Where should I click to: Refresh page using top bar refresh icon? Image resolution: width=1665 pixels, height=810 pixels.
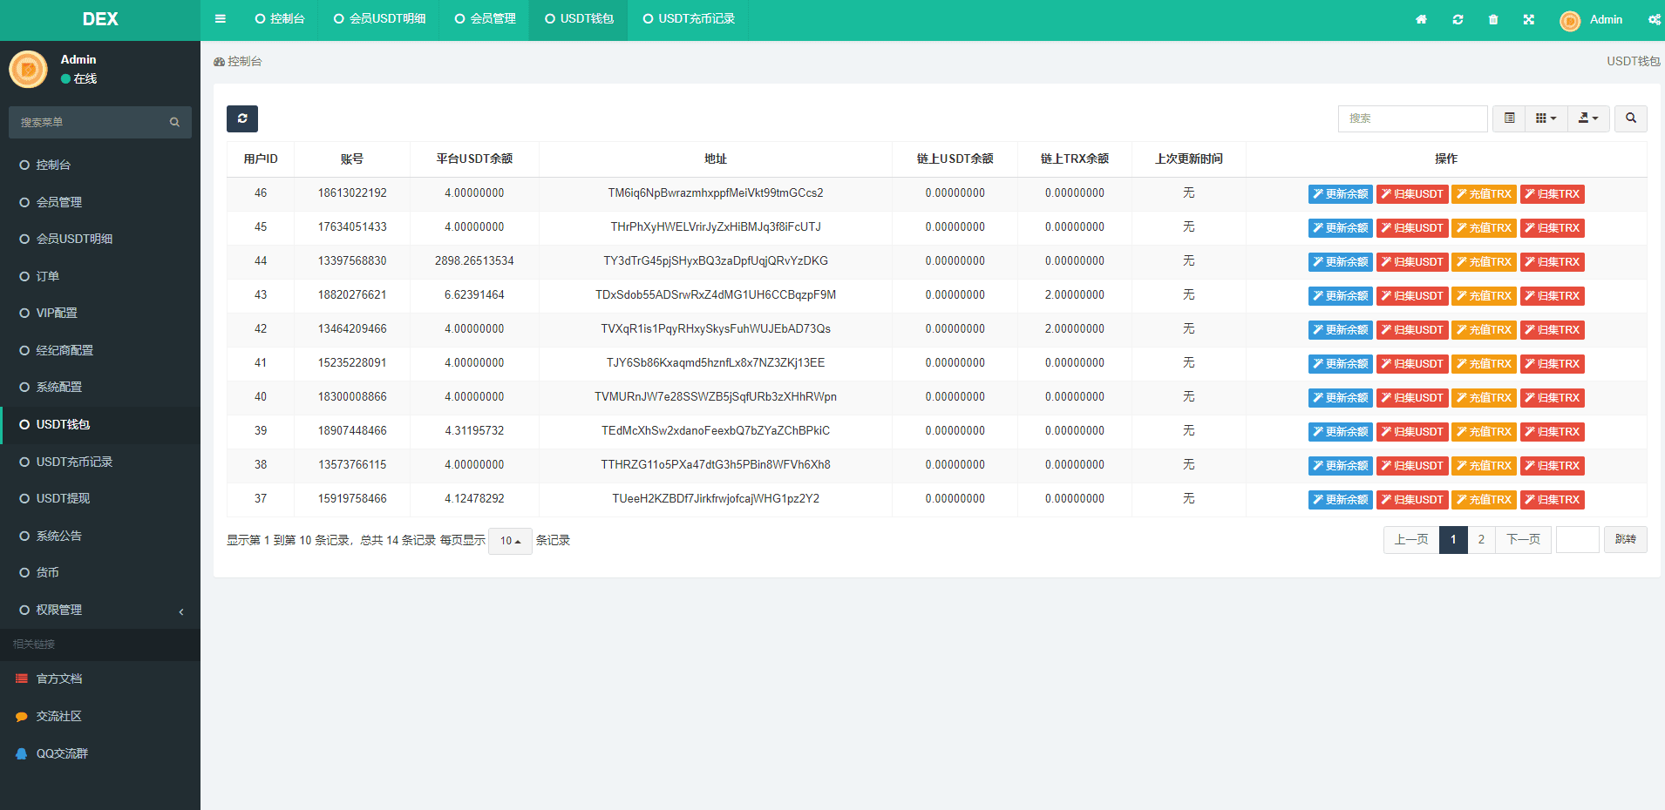[1458, 19]
